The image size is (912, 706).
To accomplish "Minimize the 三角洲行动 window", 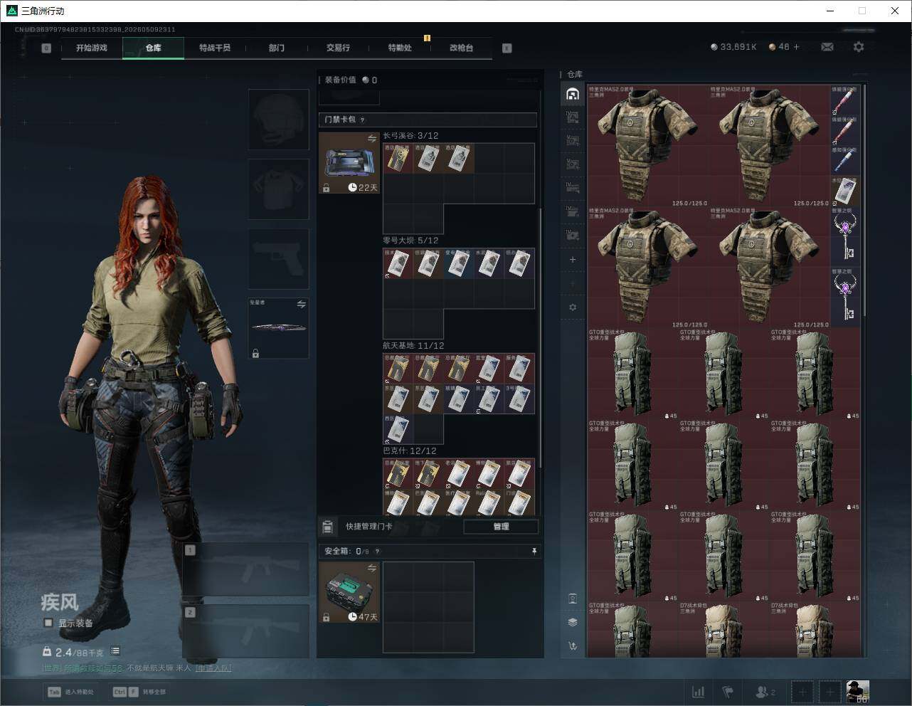I will pyautogui.click(x=829, y=11).
